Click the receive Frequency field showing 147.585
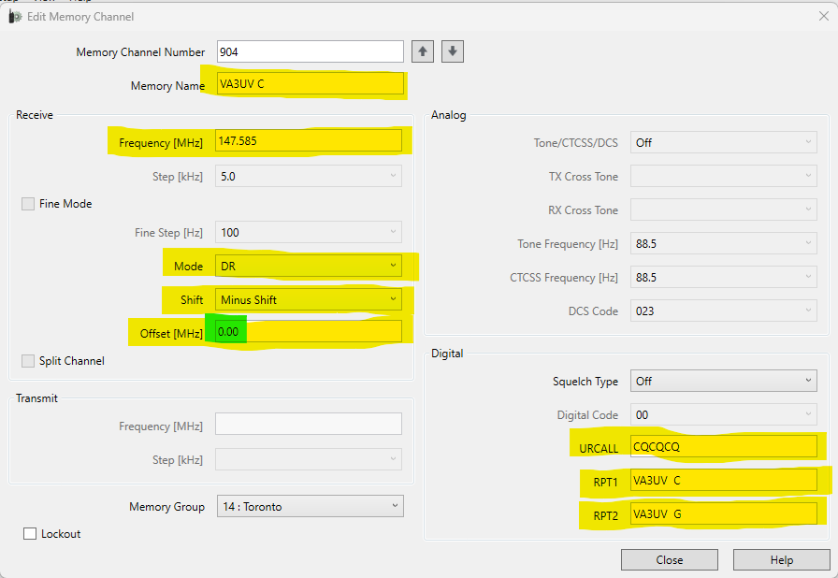This screenshot has height=578, width=838. click(x=309, y=141)
